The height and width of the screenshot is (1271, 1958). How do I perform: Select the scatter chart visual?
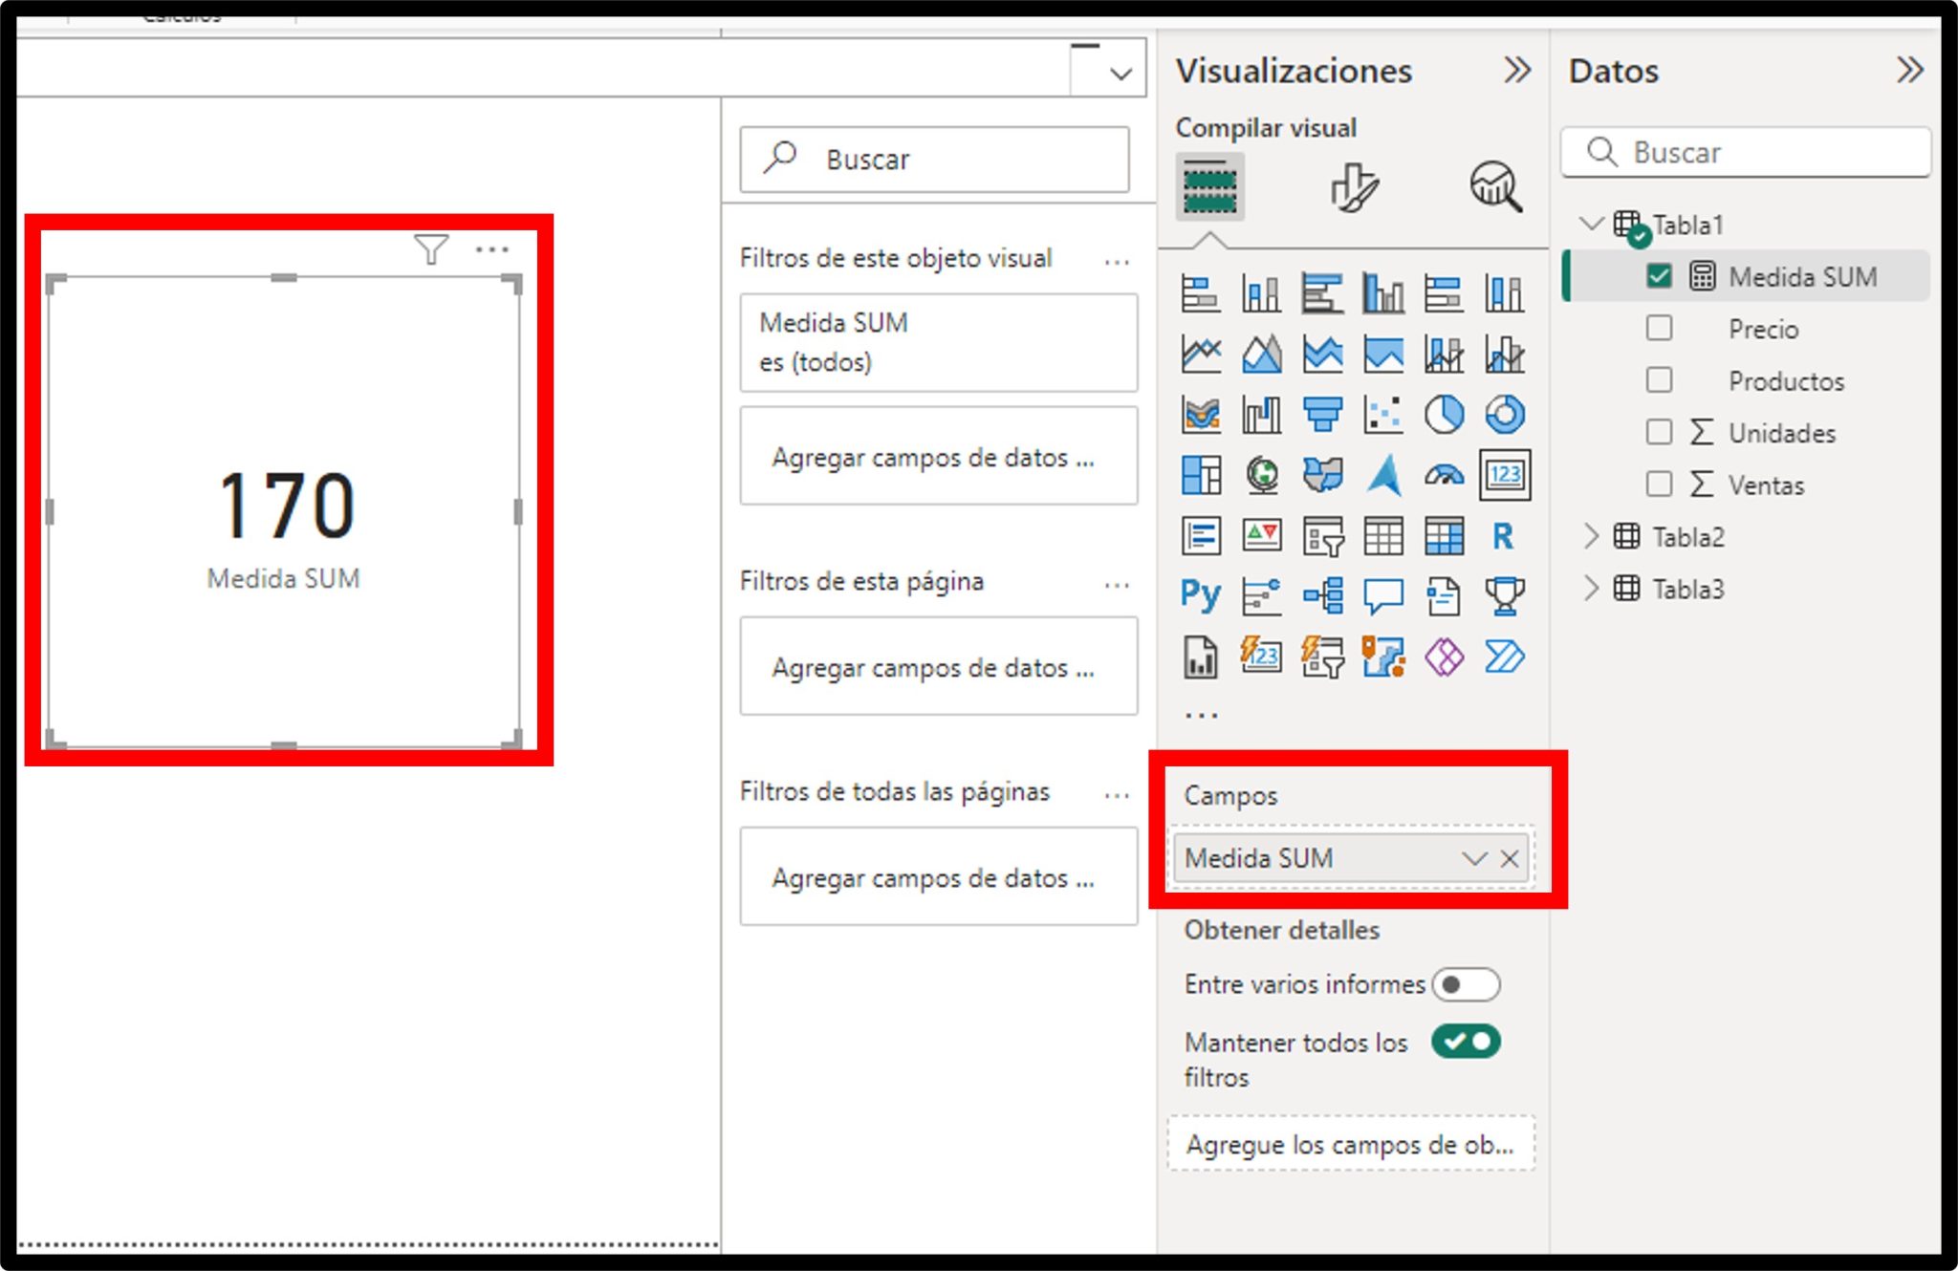1383,415
